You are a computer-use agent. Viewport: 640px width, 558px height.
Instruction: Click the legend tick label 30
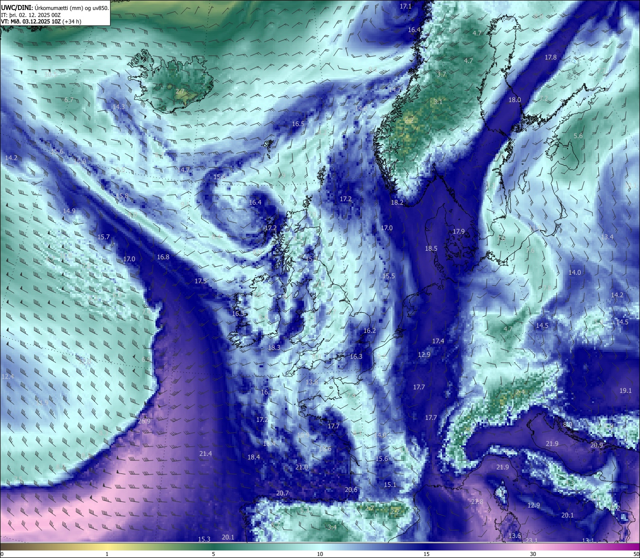click(533, 554)
